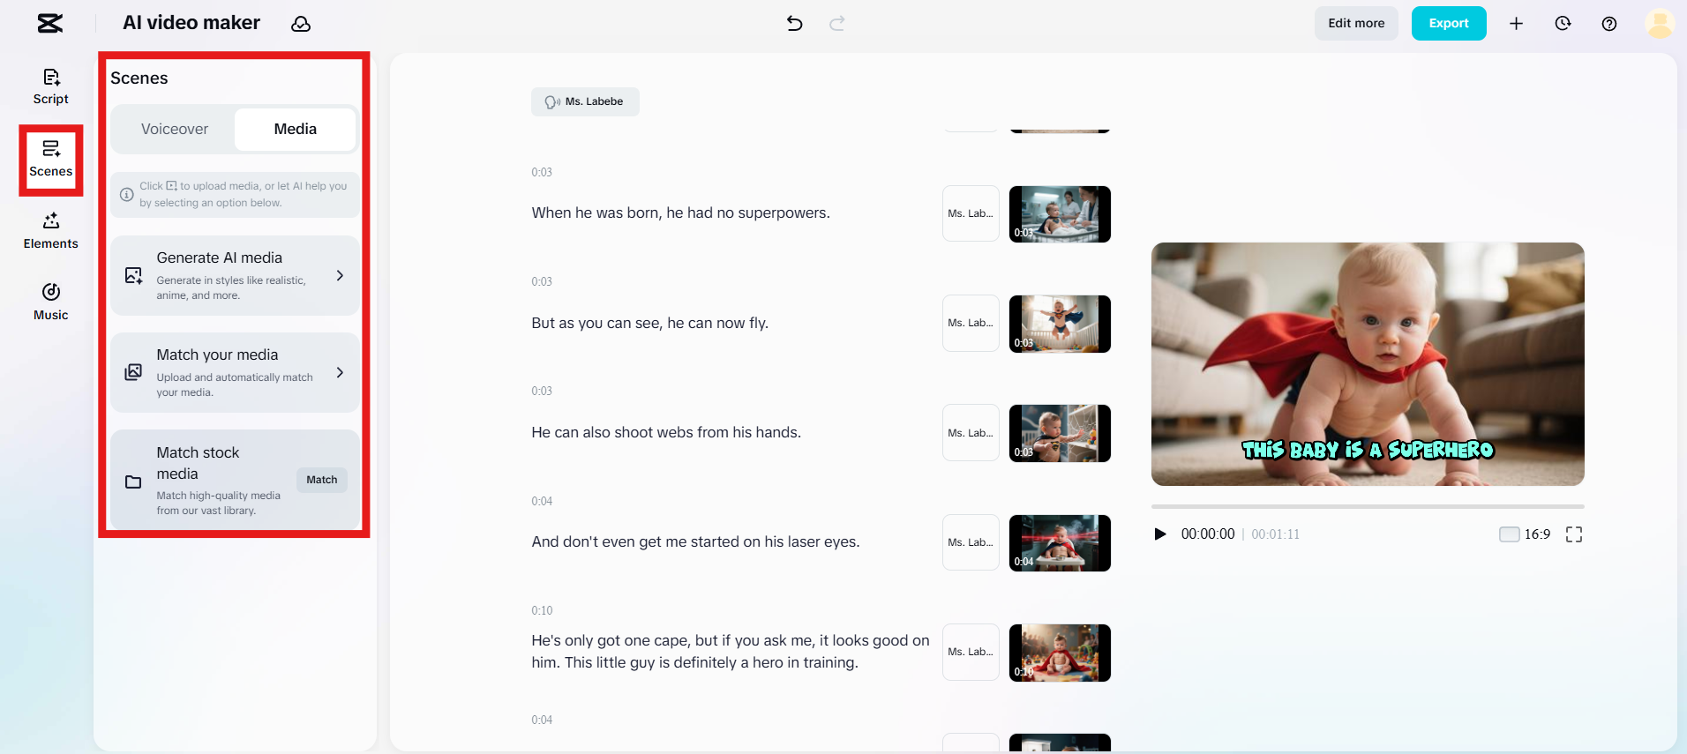Click the CapCut logo icon
The image size is (1687, 754).
[50, 24]
